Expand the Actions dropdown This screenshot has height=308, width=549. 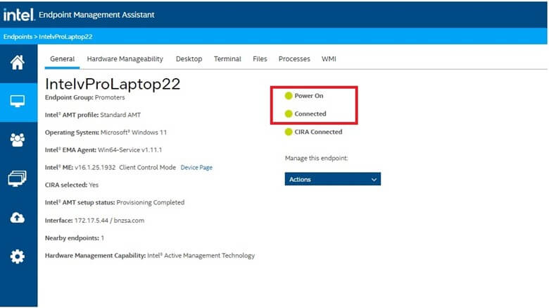(333, 179)
